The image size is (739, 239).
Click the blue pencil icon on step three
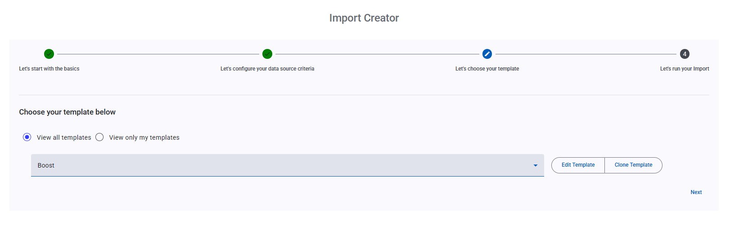click(487, 54)
